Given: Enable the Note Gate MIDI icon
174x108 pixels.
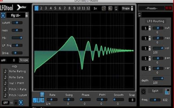Looking at the screenshot, I should 5,77.
